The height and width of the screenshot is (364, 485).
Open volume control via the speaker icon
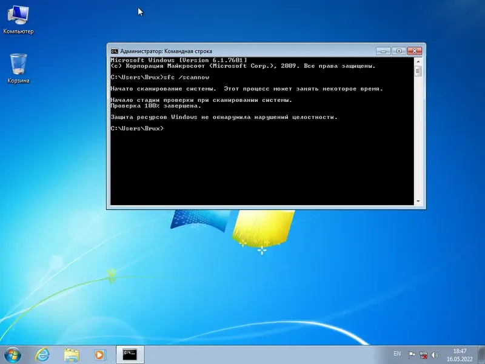pos(434,354)
